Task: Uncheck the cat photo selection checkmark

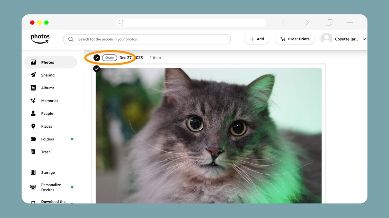Action: pyautogui.click(x=96, y=69)
